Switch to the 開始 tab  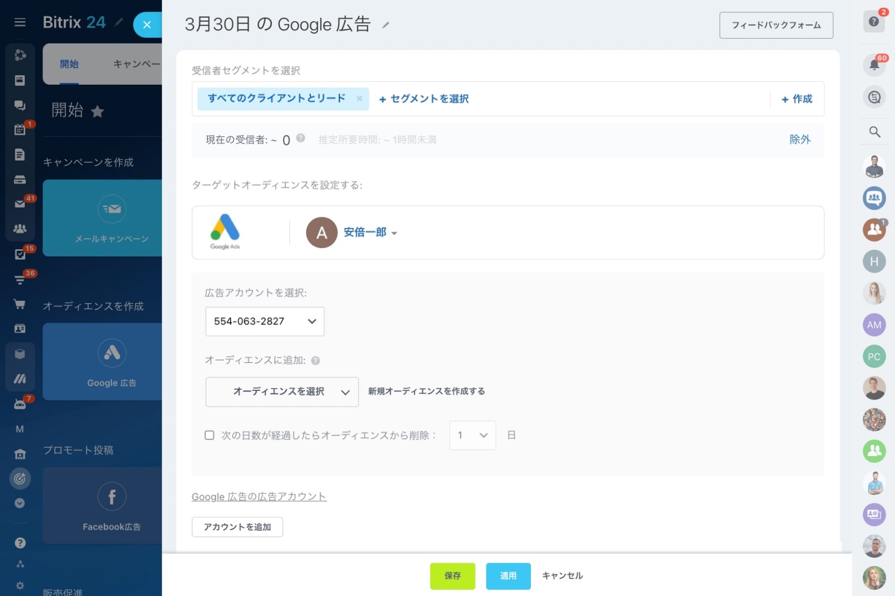[69, 64]
